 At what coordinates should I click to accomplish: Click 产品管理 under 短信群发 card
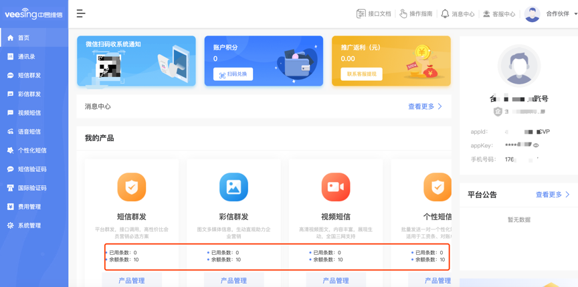tap(132, 280)
